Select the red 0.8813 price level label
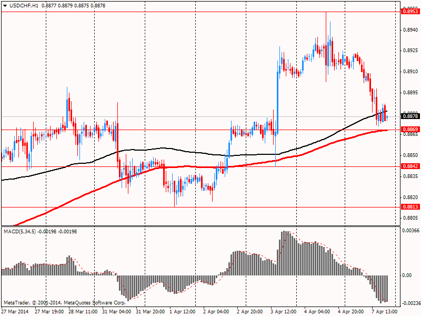 pos(410,206)
